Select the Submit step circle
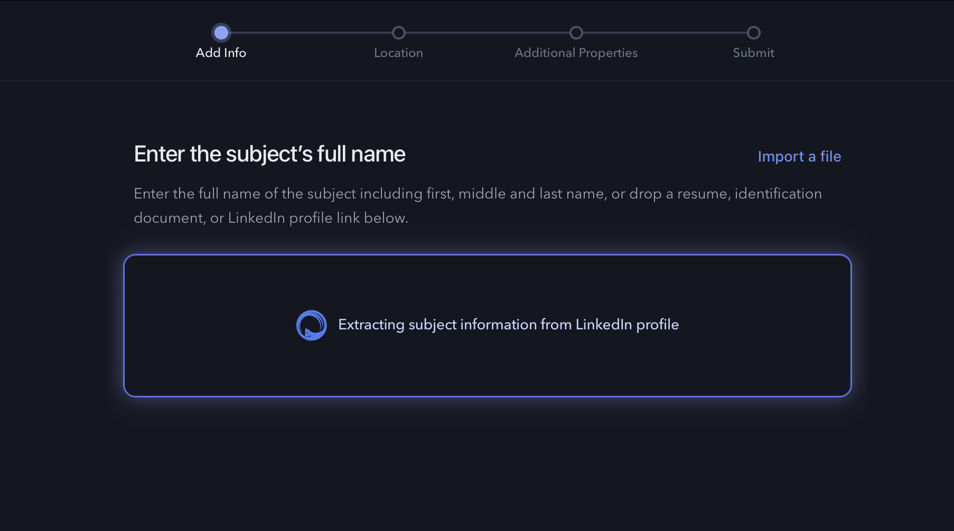The image size is (954, 531). 754,33
